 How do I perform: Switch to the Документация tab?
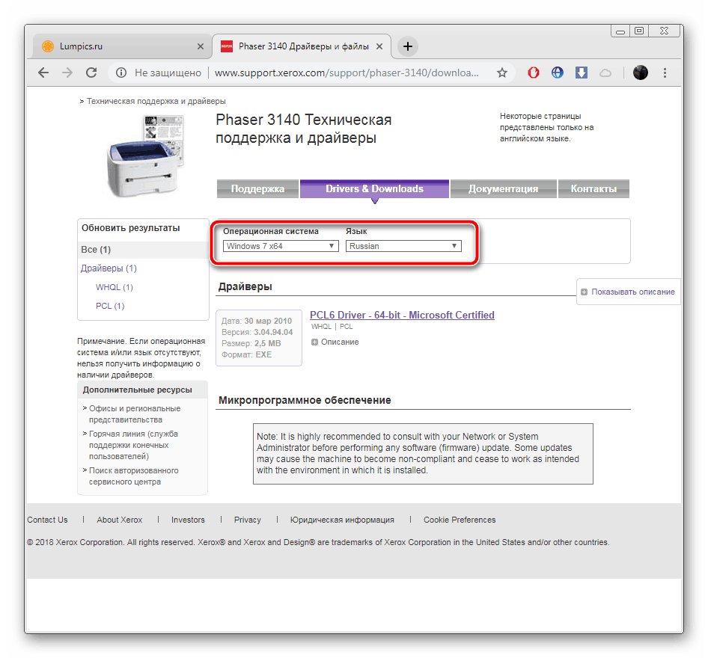pos(503,189)
